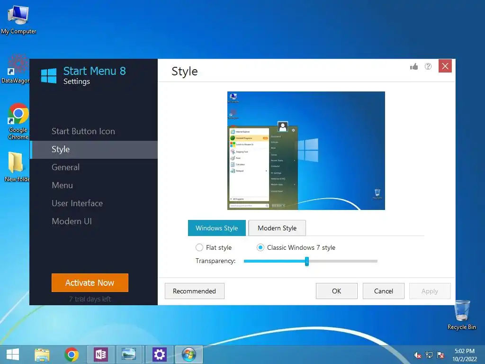The image size is (485, 364).
Task: Click the Apply button
Action: 430,291
